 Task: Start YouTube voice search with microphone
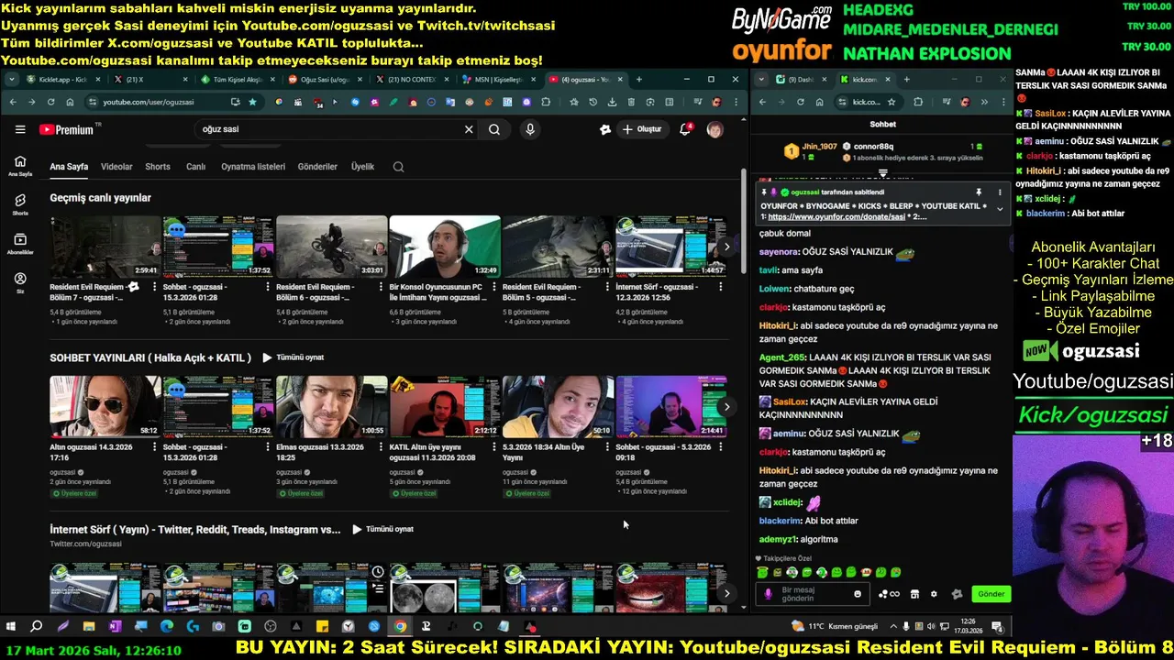[x=530, y=129]
